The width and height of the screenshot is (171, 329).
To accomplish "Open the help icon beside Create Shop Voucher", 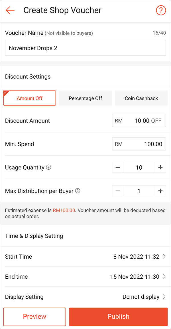I will pyautogui.click(x=161, y=10).
